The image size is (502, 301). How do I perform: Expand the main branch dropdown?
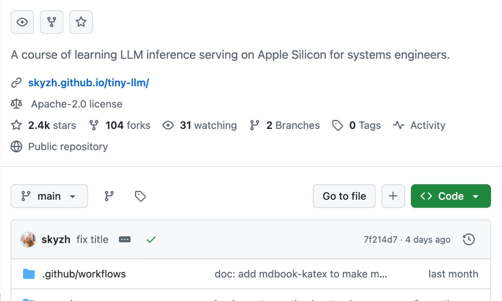49,196
